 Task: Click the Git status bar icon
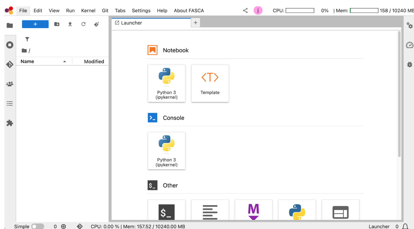(x=80, y=226)
